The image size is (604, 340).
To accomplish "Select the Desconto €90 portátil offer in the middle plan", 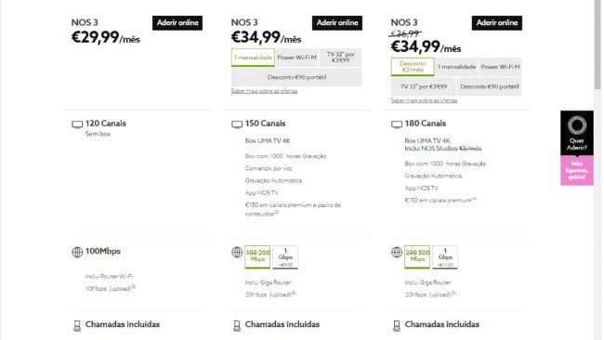I will tap(296, 77).
